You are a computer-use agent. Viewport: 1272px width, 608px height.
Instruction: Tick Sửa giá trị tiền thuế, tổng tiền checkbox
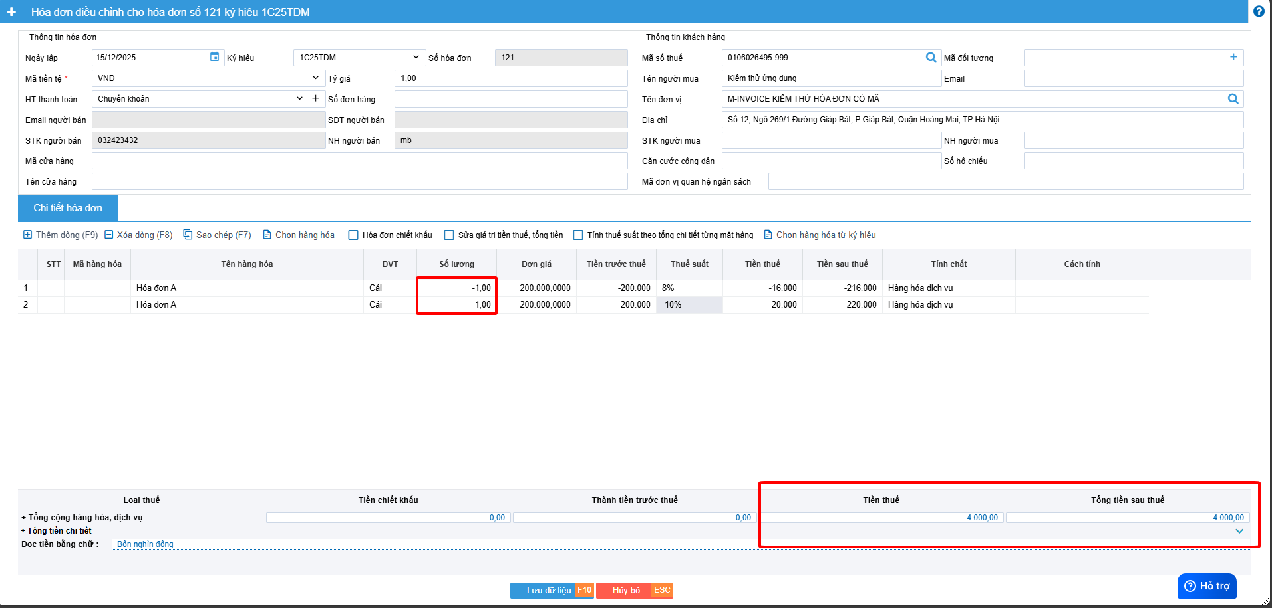click(x=449, y=235)
